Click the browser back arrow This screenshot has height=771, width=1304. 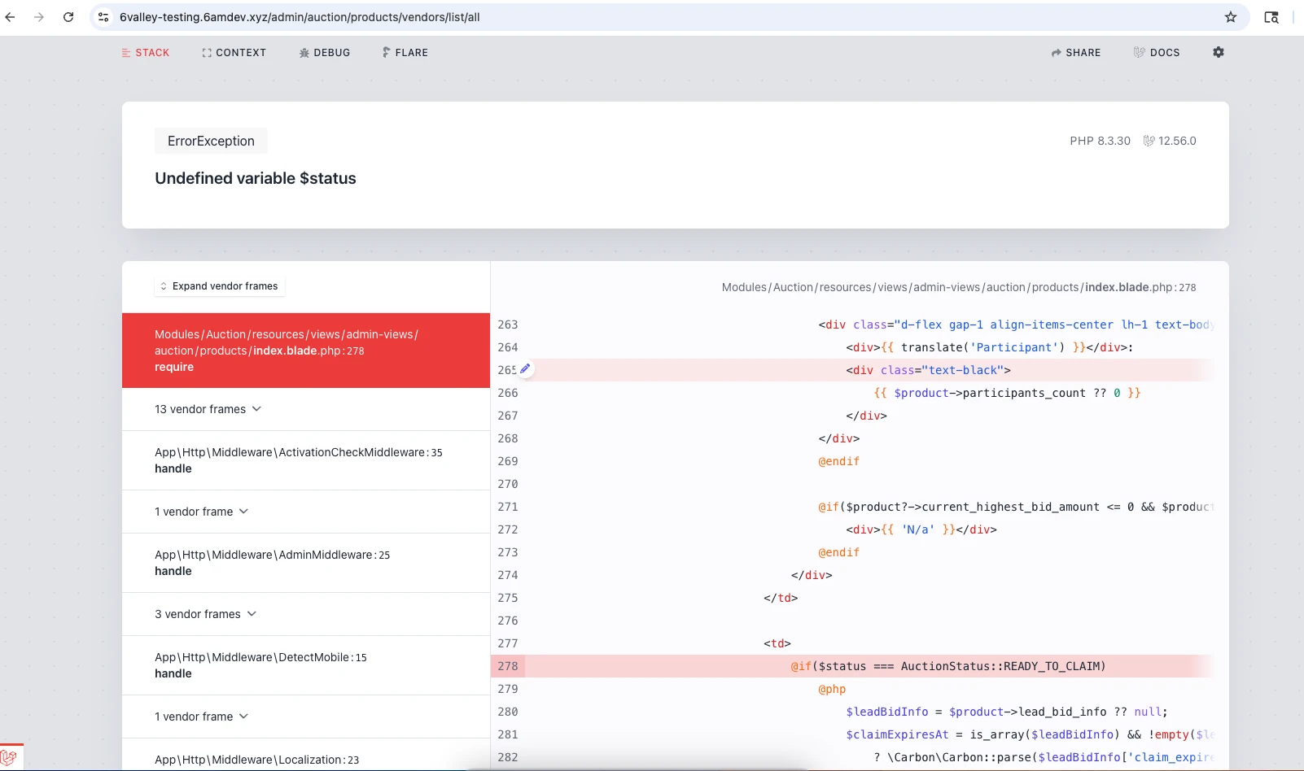[10, 17]
